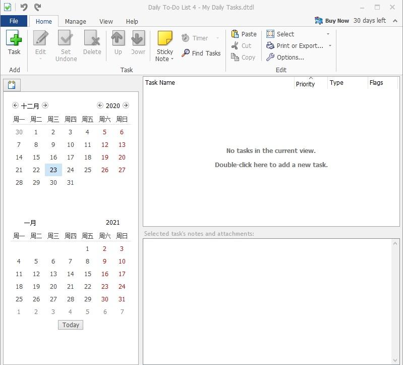Viewport: 403px width, 365px height.
Task: Click the Select tool icon
Action: point(270,34)
